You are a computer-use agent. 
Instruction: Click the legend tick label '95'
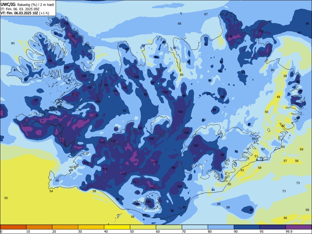click(261, 232)
